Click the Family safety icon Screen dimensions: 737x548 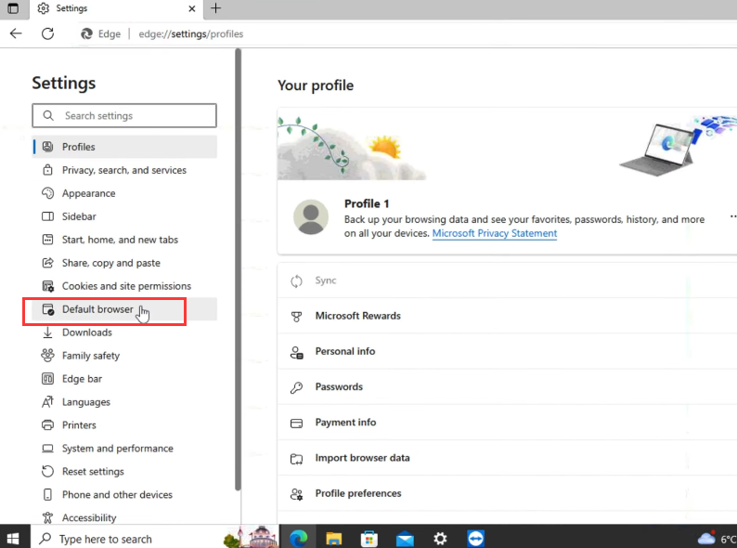coord(47,356)
